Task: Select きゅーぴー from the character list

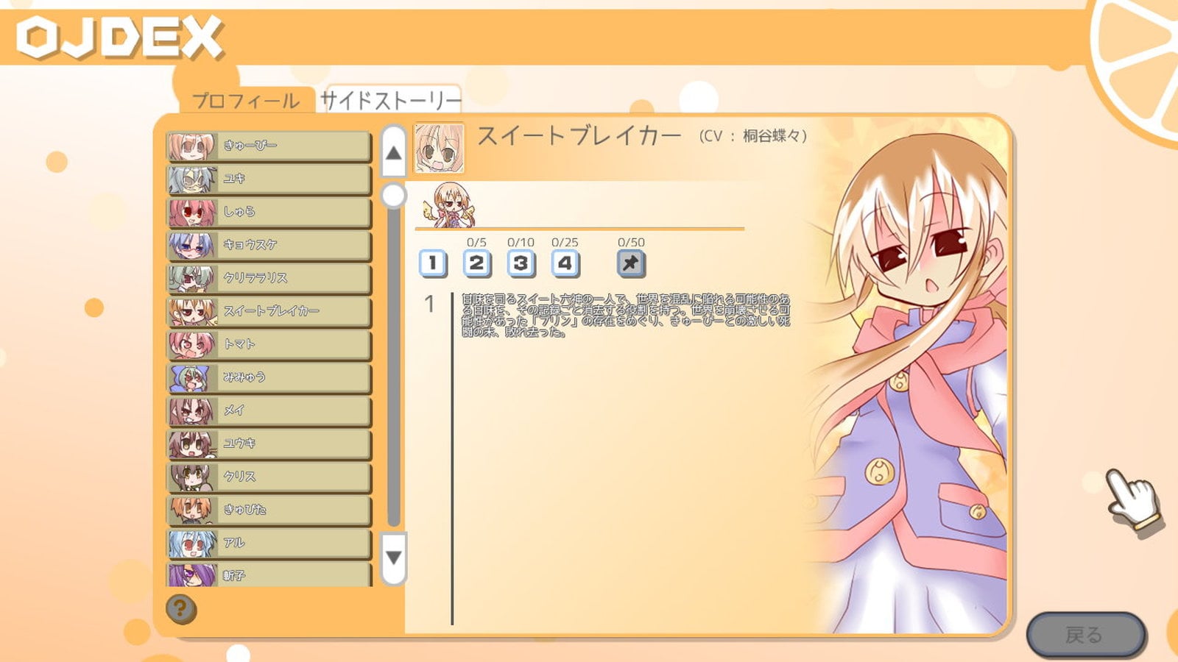Action: click(x=269, y=146)
